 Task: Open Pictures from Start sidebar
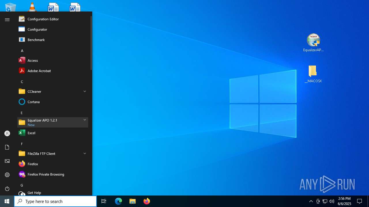coord(7,161)
